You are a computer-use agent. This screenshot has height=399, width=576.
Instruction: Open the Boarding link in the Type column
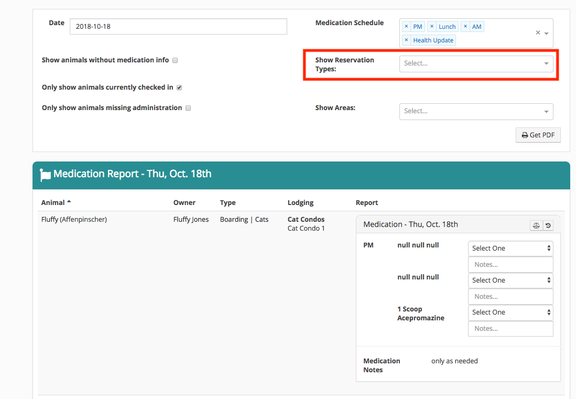click(x=234, y=219)
